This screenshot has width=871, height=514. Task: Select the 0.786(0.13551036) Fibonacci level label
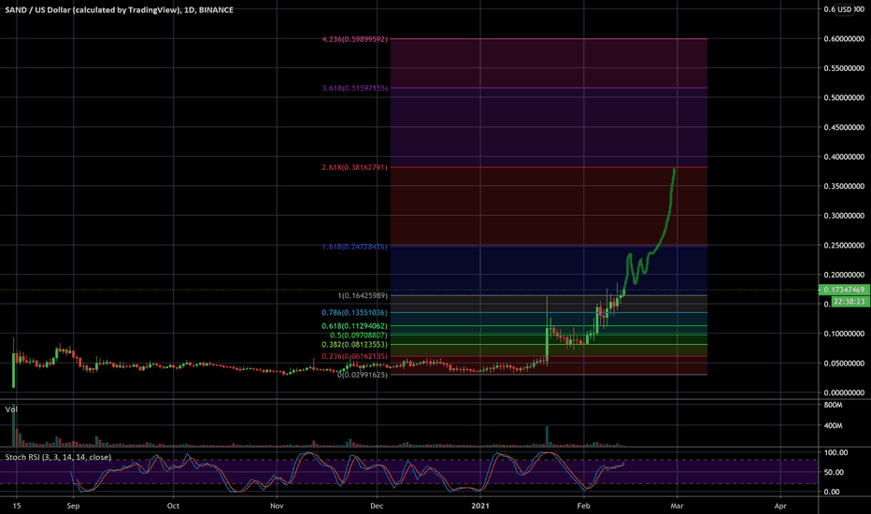[355, 313]
